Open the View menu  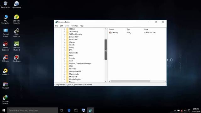[67, 26]
